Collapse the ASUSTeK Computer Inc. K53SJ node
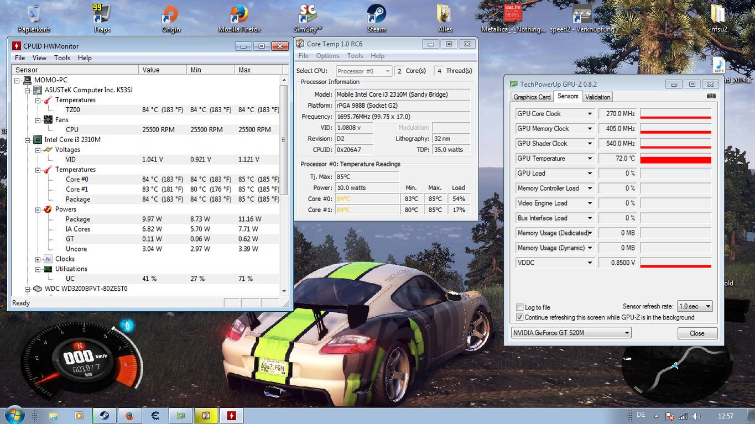 (x=28, y=90)
